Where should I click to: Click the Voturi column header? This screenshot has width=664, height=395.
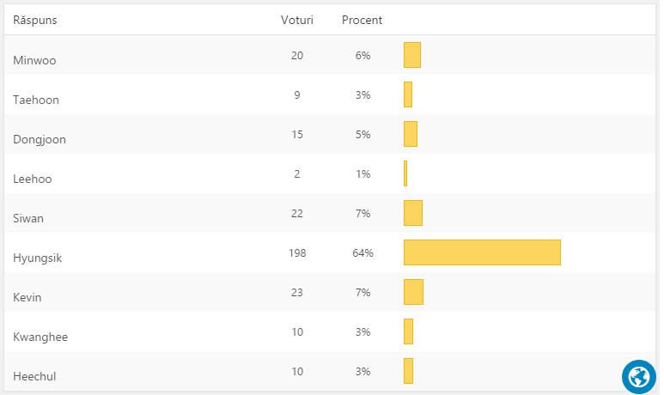297,20
